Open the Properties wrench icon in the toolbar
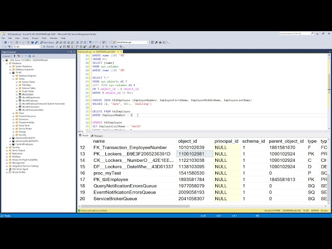The width and height of the screenshot is (332, 249). (156, 43)
